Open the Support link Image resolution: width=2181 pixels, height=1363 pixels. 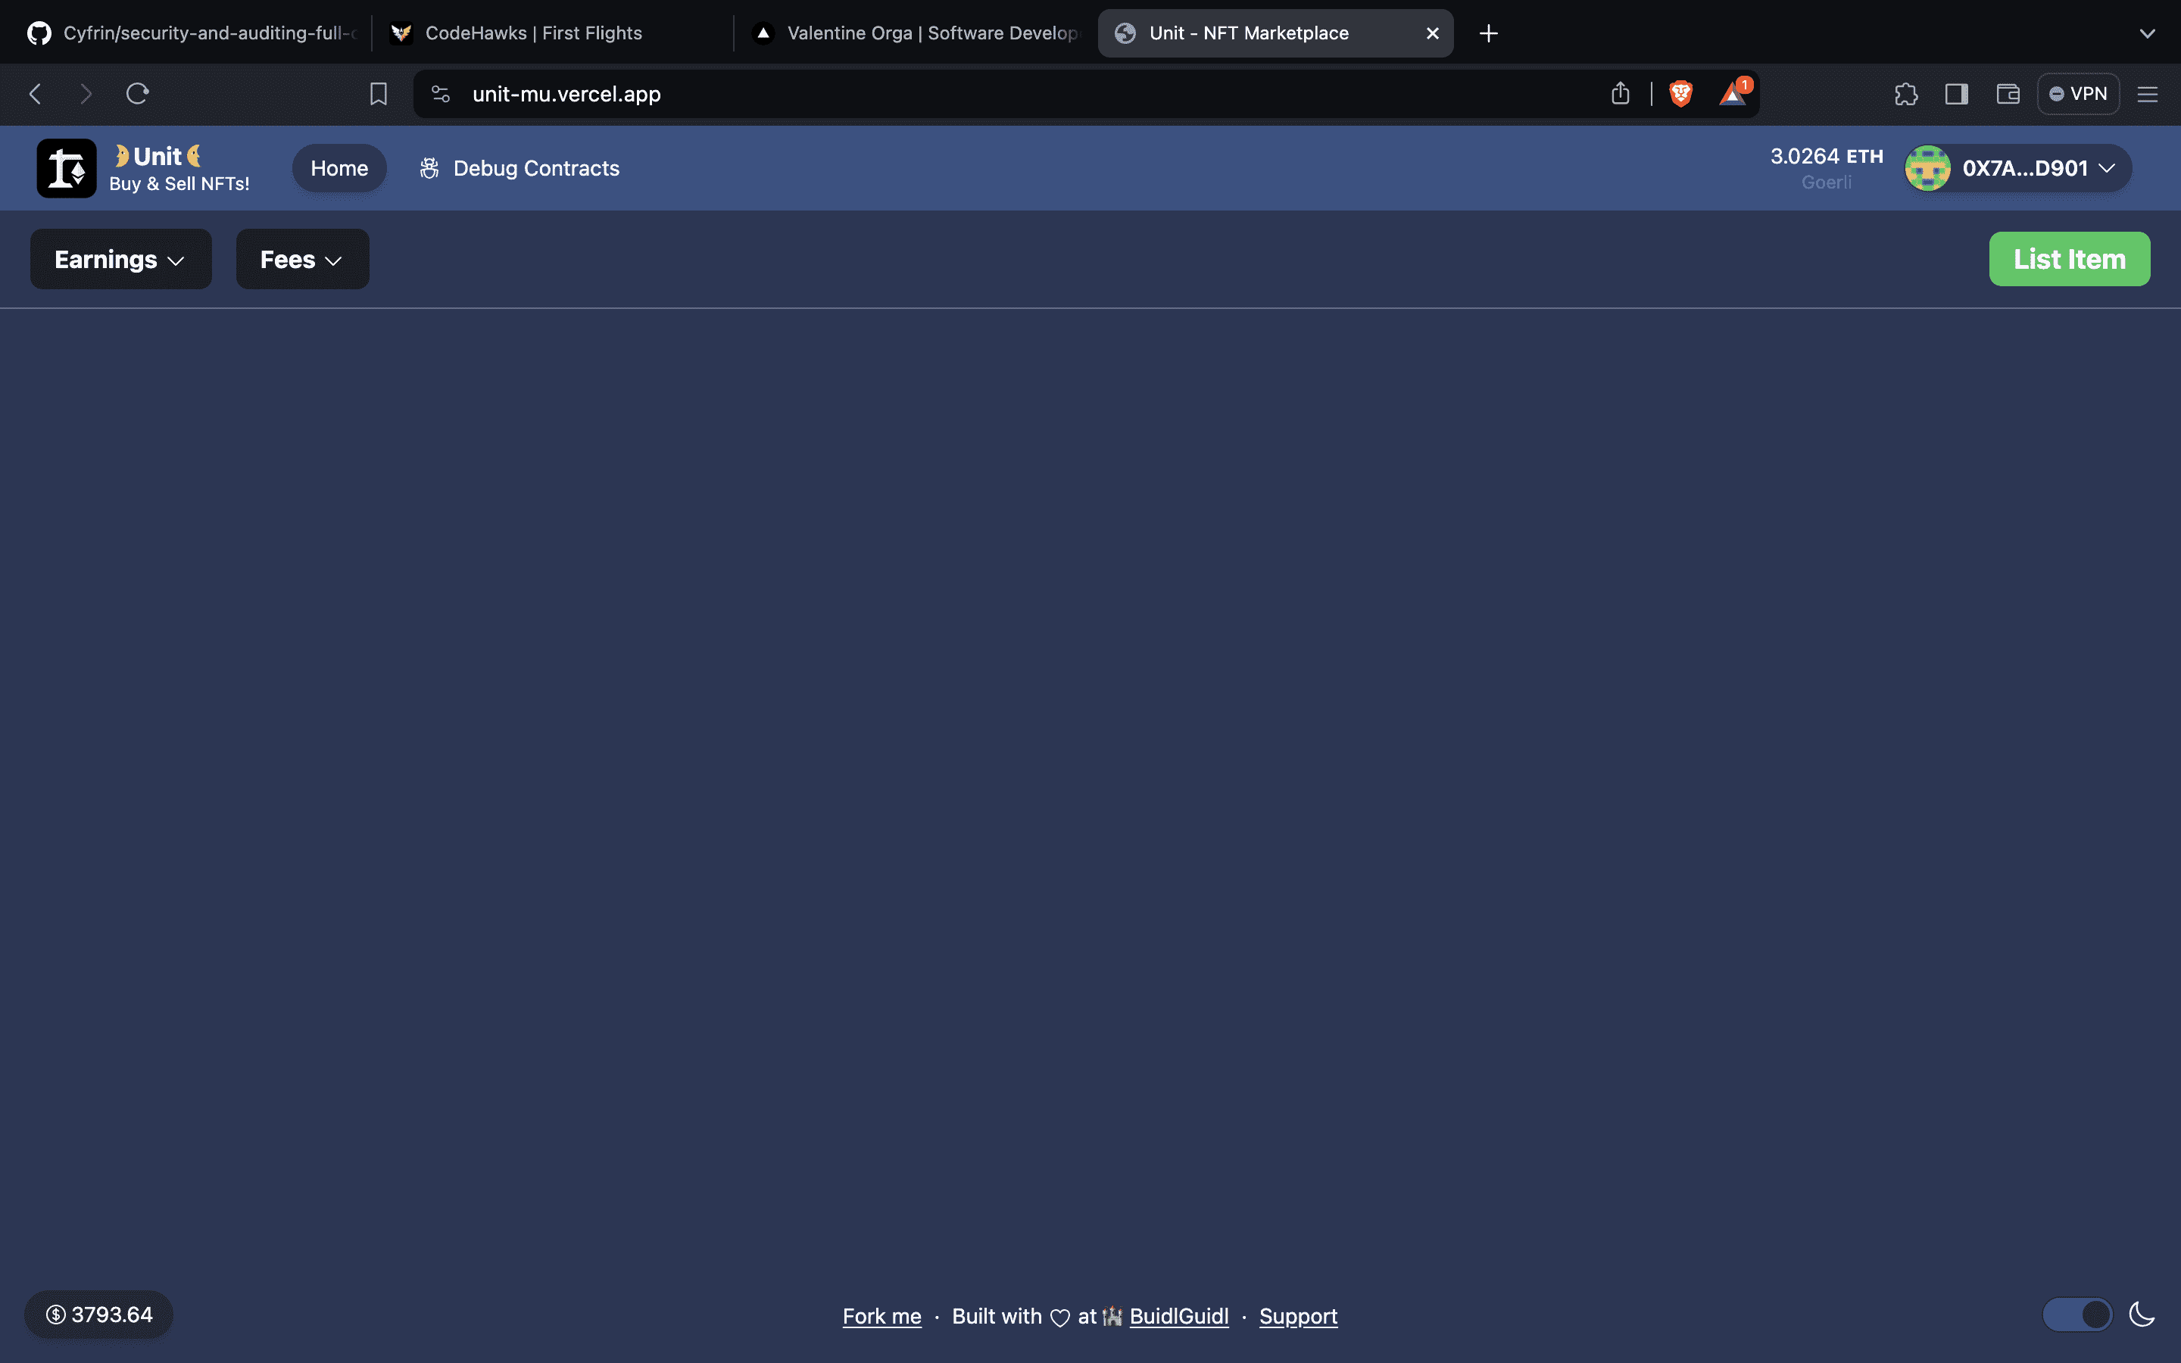pos(1298,1316)
